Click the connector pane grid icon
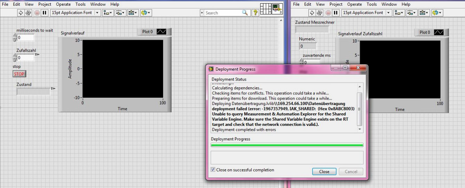This screenshot has height=188, width=465. point(266,9)
